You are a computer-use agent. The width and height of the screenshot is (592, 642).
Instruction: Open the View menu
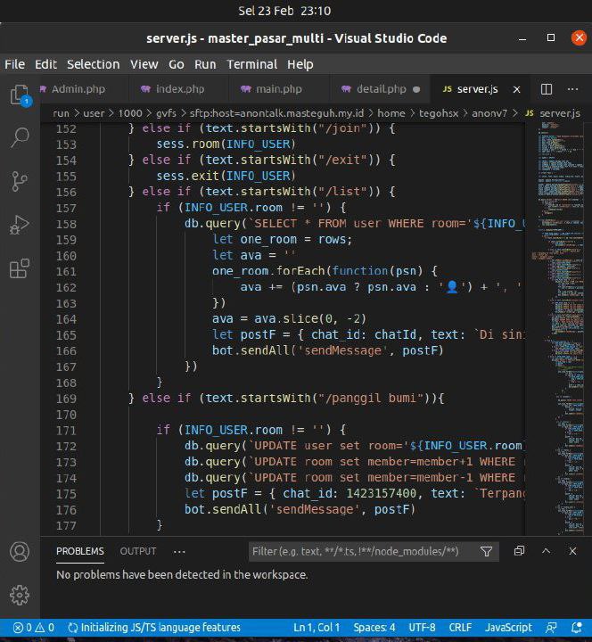[x=144, y=64]
